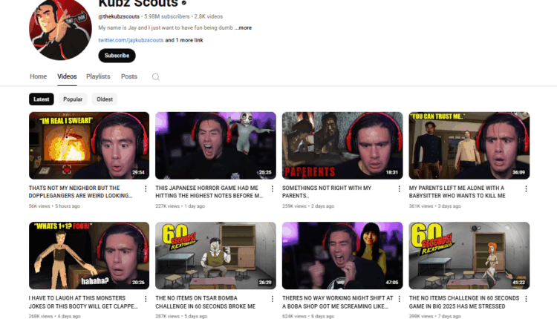Open title SOMETHINGS NOT RIGHT WITH MY PARENTS
Viewport: 557px width, 319px height.
(327, 192)
